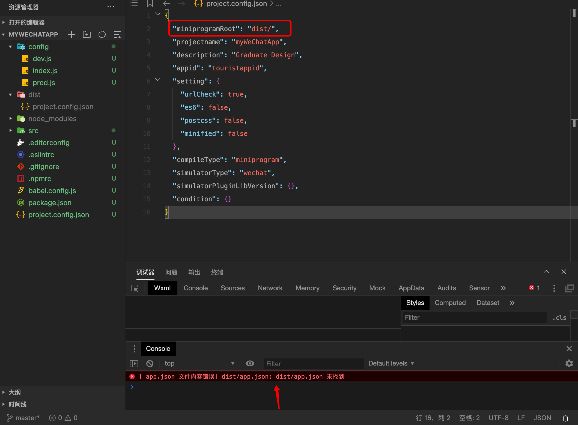Toggle the console sidebar panel
The width and height of the screenshot is (578, 425).
point(134,363)
